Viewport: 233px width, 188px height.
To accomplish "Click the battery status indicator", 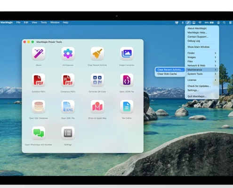I will tap(209, 23).
